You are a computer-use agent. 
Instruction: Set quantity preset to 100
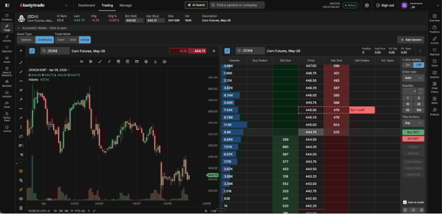419,110
